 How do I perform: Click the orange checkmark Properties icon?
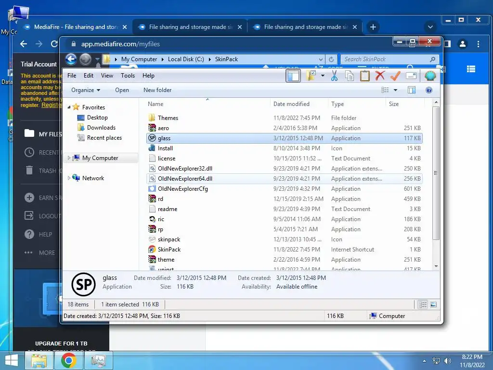[395, 76]
